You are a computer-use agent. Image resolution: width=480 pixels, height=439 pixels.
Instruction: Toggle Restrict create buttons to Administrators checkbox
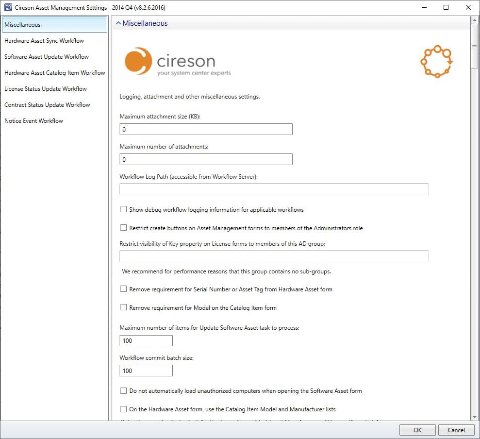pyautogui.click(x=123, y=228)
